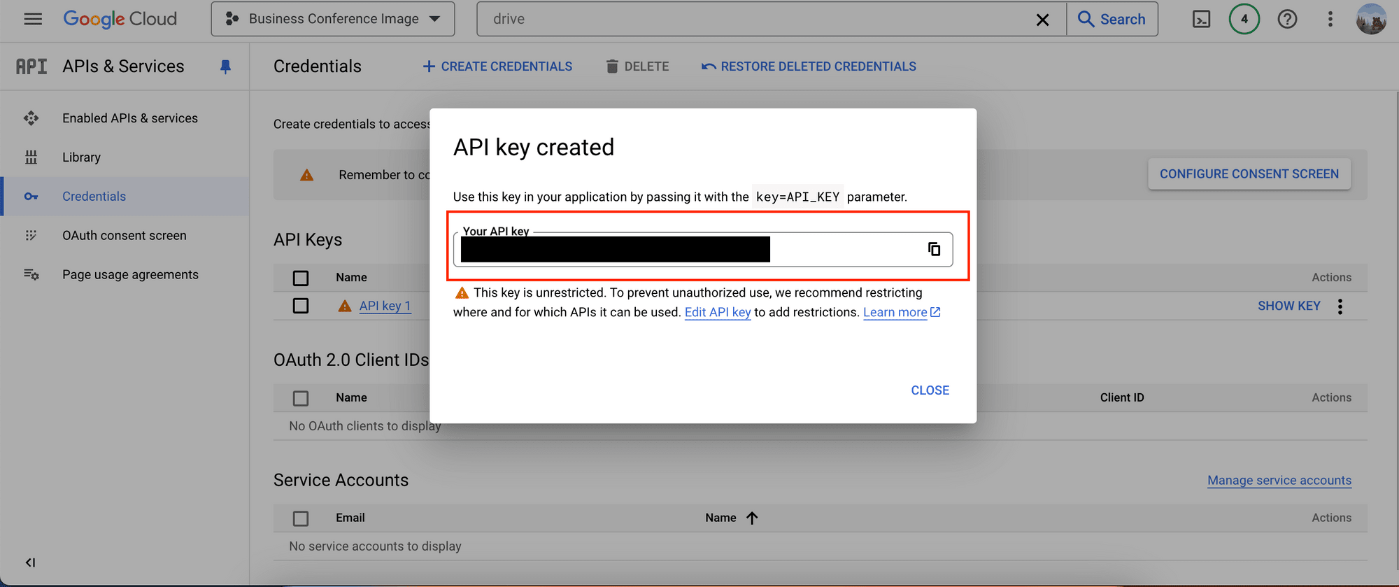This screenshot has width=1399, height=587.
Task: Click the Name header in OAuth table
Action: click(351, 397)
